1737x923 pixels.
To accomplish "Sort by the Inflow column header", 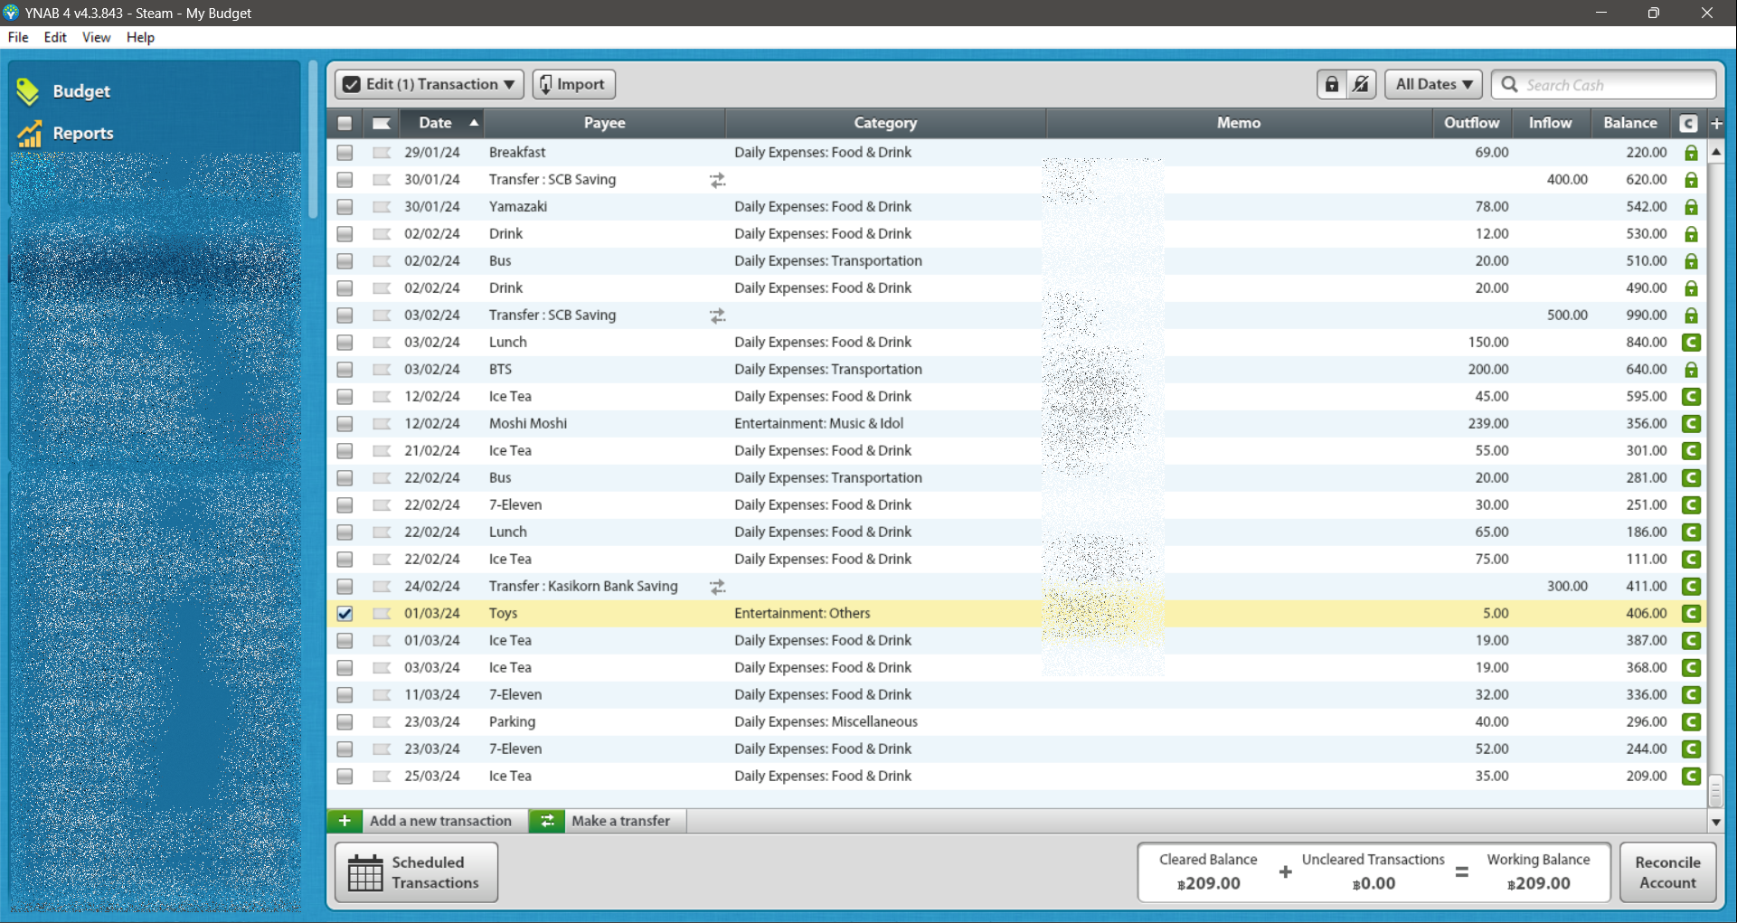I will pyautogui.click(x=1550, y=124).
